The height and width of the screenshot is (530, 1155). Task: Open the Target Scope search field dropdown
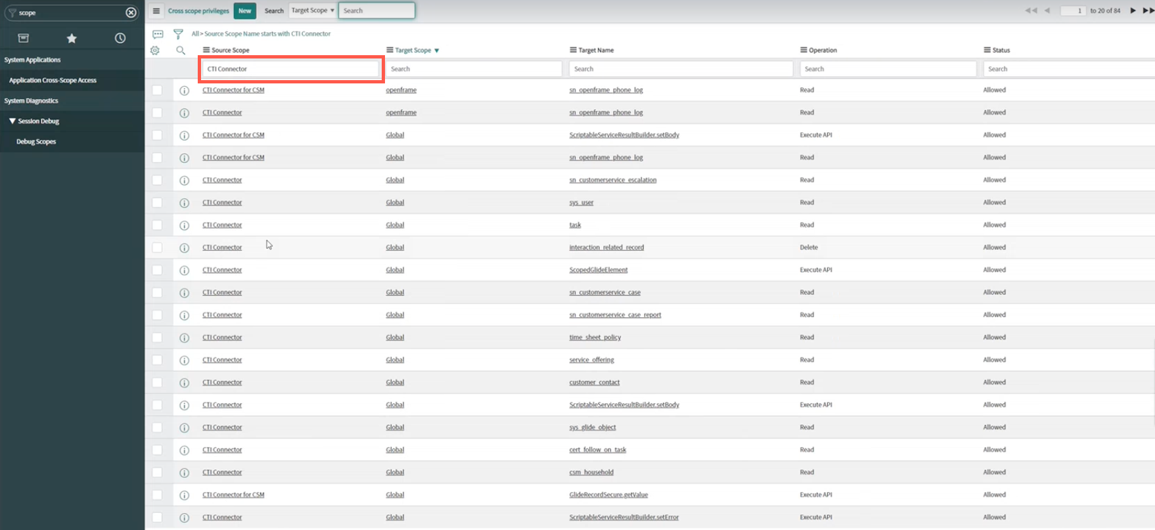coord(313,11)
